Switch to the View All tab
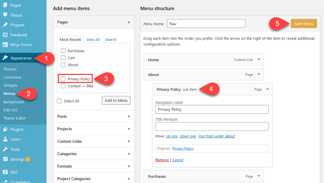This screenshot has height=183, width=324. (x=93, y=40)
